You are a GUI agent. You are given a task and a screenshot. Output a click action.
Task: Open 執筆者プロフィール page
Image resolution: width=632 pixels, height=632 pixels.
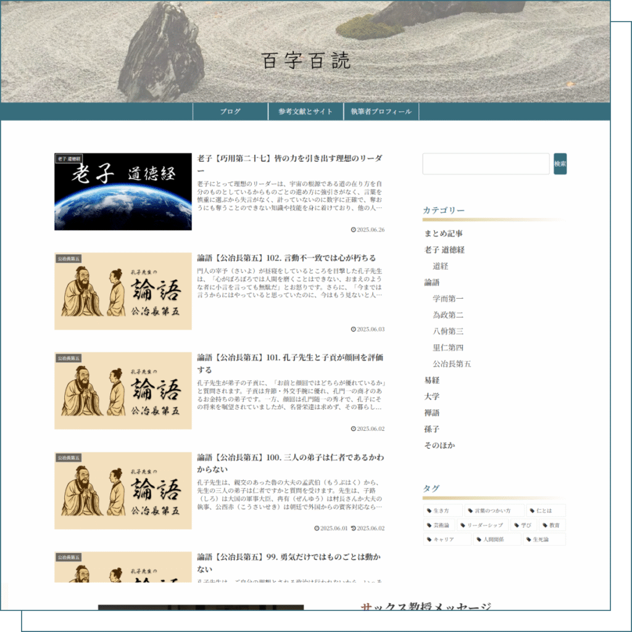381,112
